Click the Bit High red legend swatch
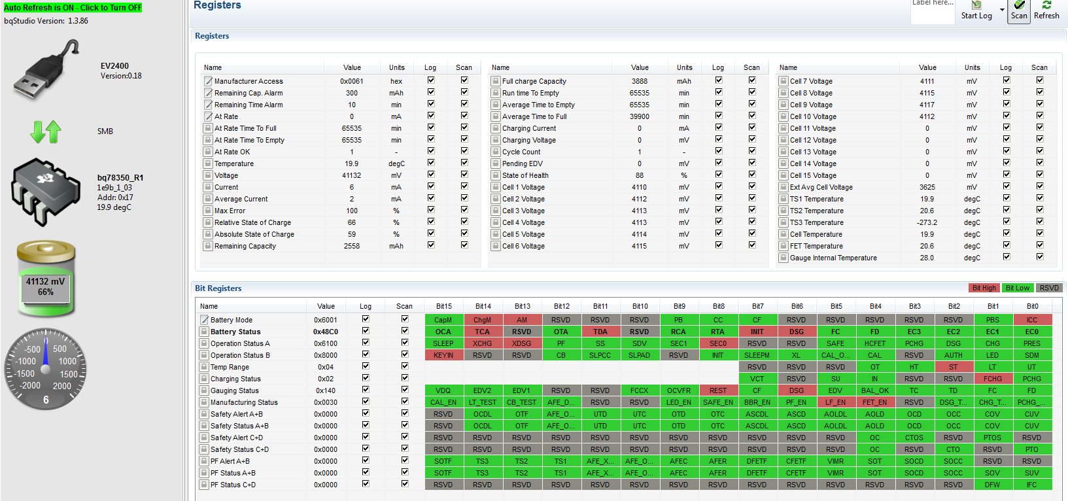 (x=984, y=288)
